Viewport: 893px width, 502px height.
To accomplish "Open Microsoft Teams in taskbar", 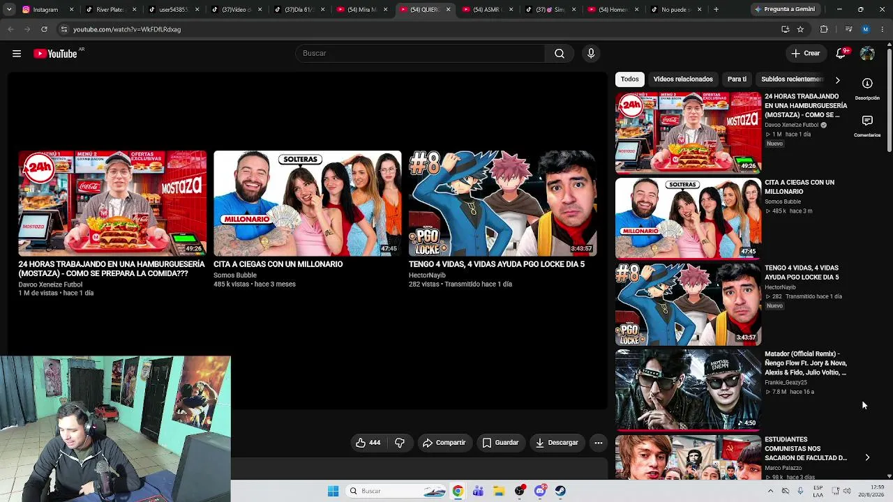I will pyautogui.click(x=478, y=491).
